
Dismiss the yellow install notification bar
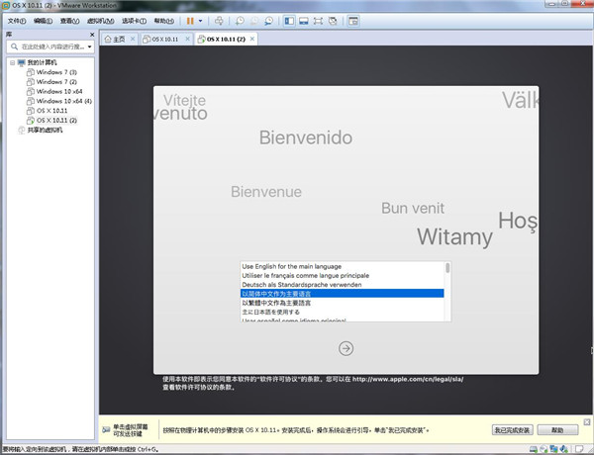[587, 421]
